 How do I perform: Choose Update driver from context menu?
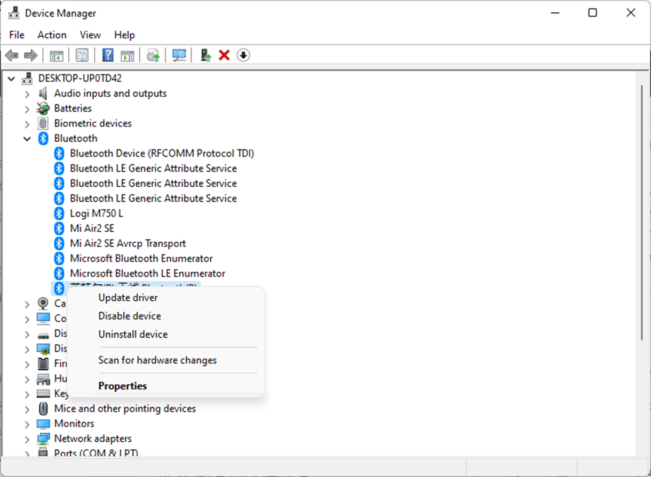click(x=166, y=298)
